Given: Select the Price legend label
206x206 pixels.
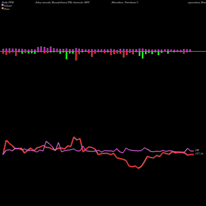Looking at the screenshot, I should point(7,9).
